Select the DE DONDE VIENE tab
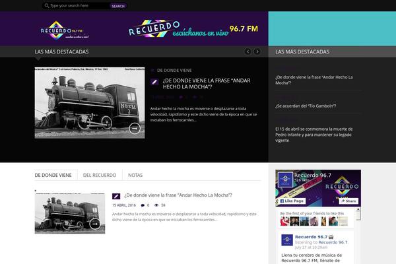Image resolution: width=396 pixels, height=264 pixels. click(53, 175)
